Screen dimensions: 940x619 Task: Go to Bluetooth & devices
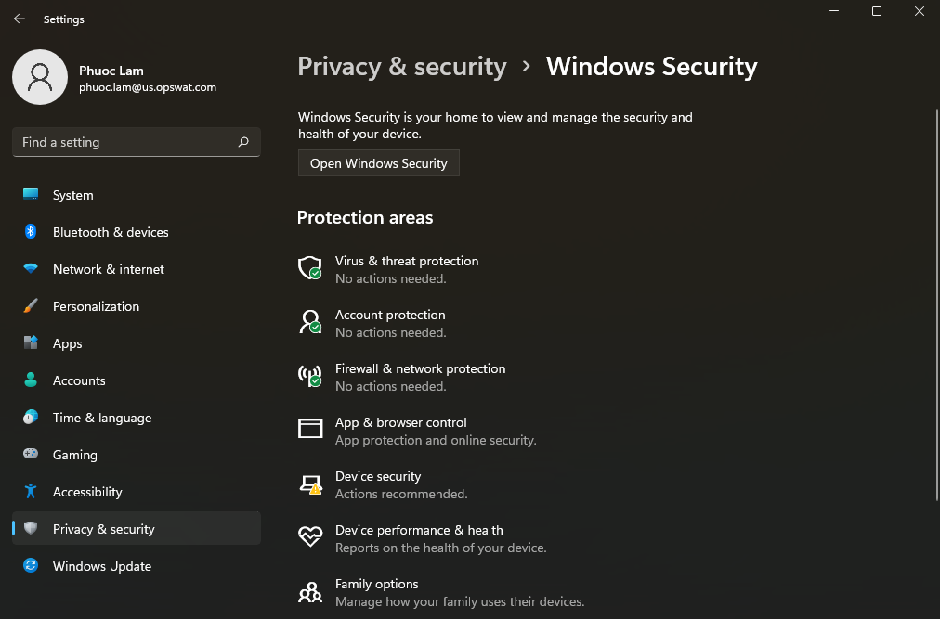click(137, 232)
